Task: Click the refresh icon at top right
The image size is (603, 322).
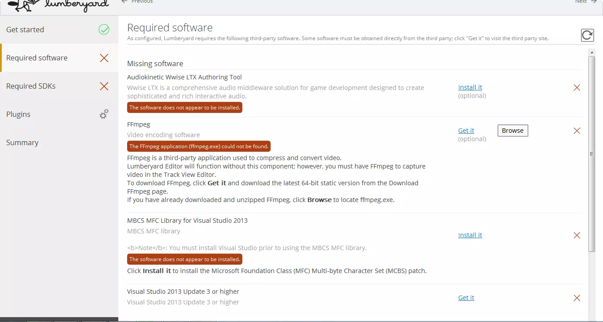Action: pos(587,35)
